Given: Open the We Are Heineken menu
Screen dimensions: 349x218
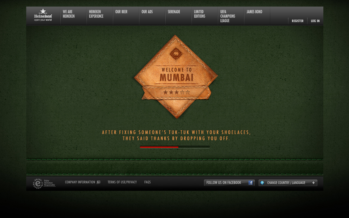Looking at the screenshot, I should (69, 14).
